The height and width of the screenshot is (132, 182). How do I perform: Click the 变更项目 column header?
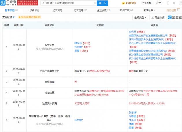50,25
